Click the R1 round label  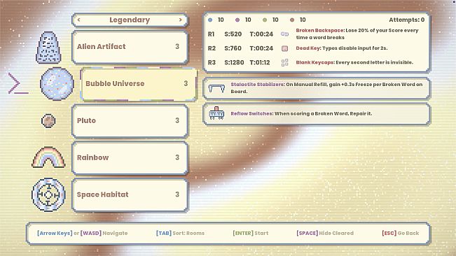point(211,34)
